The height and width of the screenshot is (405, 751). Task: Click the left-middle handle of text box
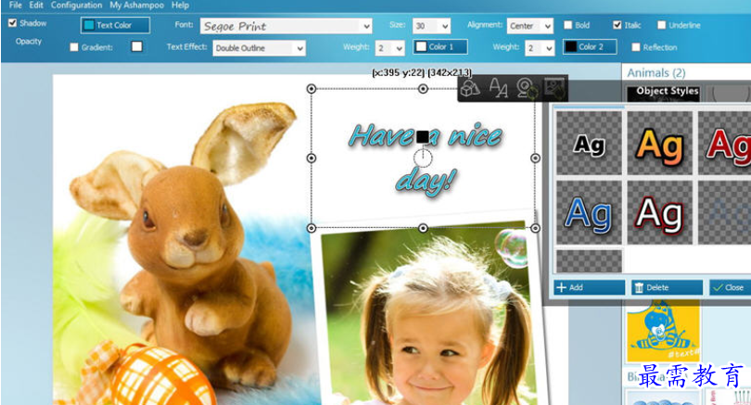pyautogui.click(x=312, y=158)
